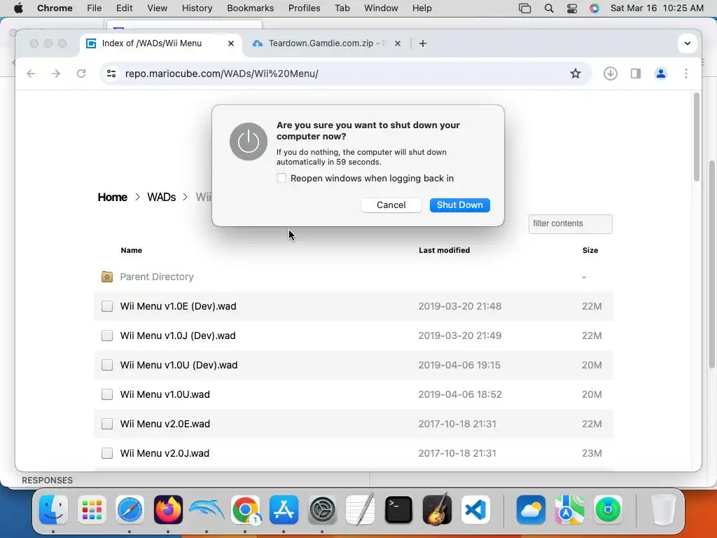Select checkbox for Wii Menu v2.0J.wad

tap(107, 453)
